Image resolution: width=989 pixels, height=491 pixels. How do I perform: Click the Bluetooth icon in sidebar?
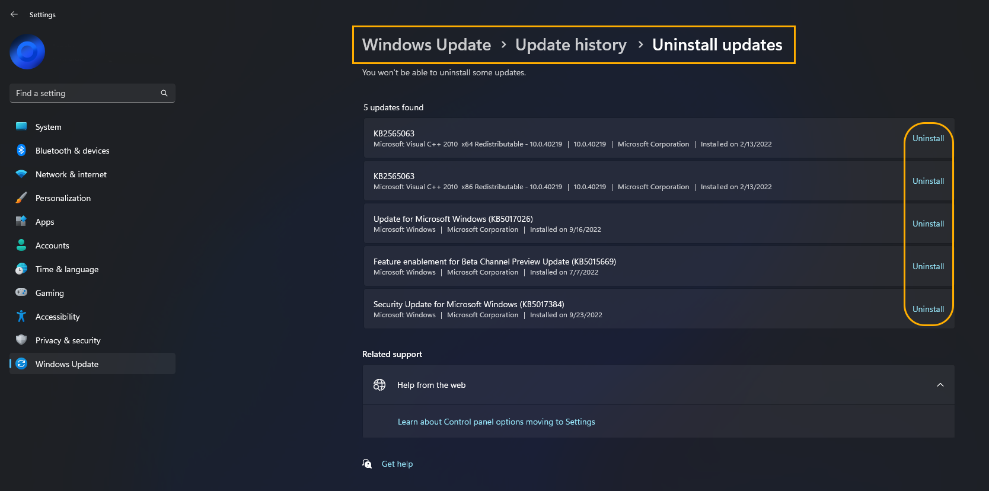click(21, 150)
